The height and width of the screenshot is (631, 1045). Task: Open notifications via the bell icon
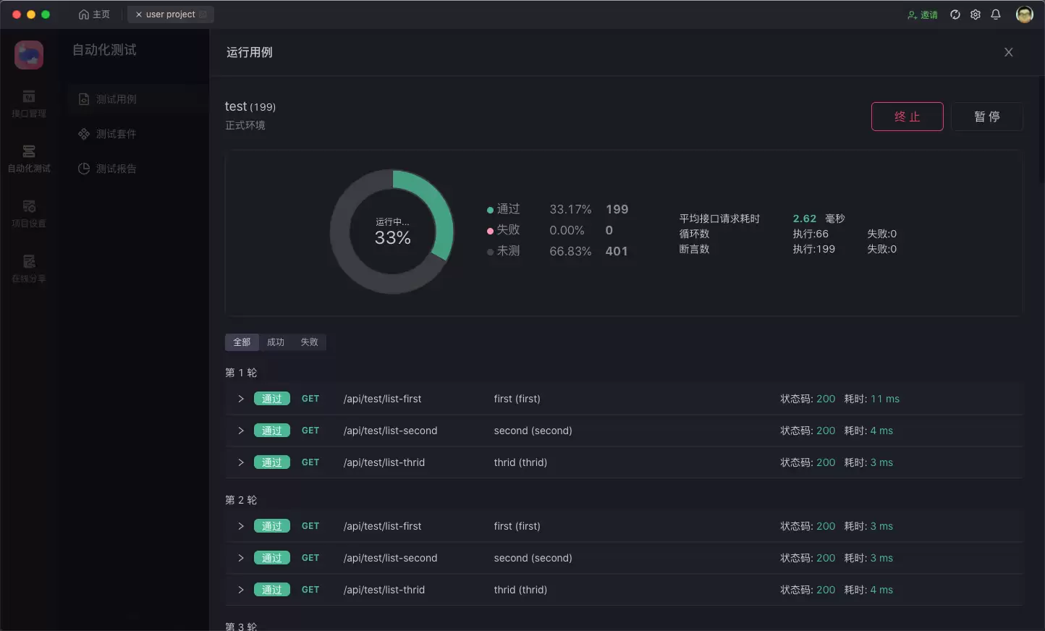tap(996, 14)
